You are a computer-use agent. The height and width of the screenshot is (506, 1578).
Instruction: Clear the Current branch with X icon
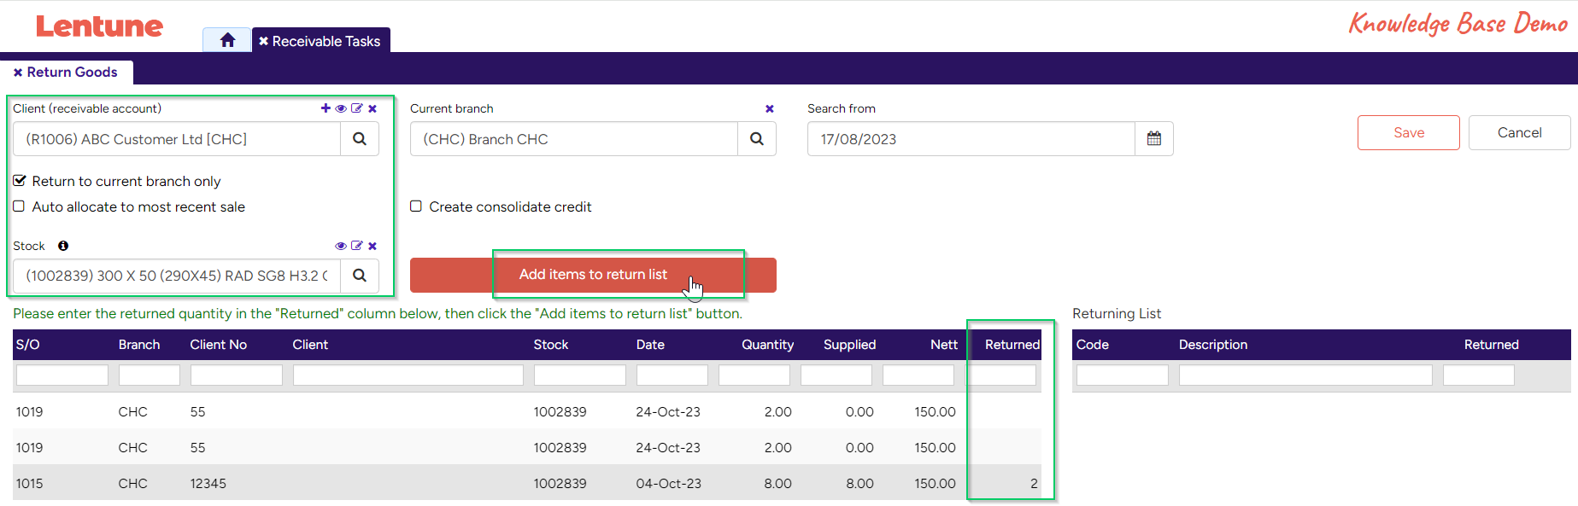770,108
